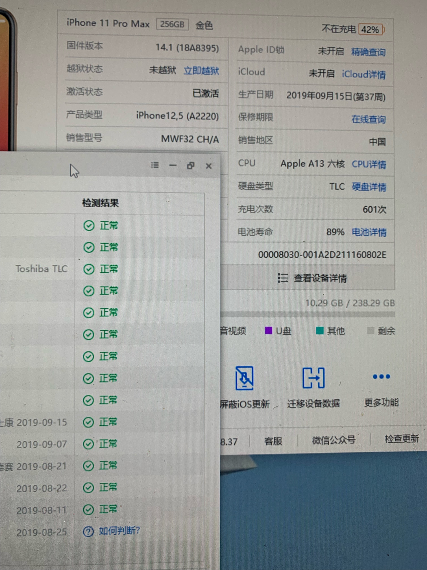Open the 电池详情 link
Viewport: 427px width, 570px height.
click(369, 232)
